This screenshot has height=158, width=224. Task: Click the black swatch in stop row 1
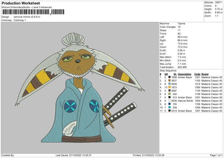point(169,77)
